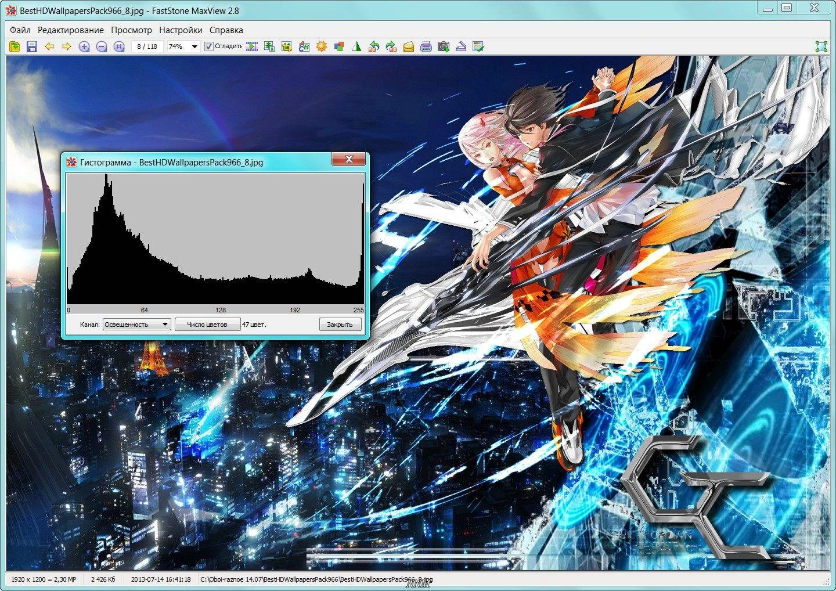
Task: Click the file path in status bar
Action: point(316,579)
